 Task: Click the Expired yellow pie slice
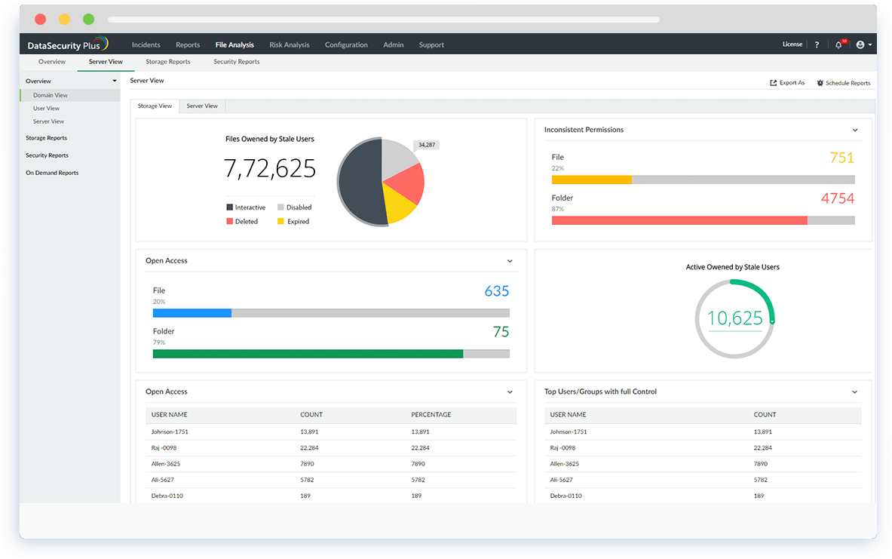coord(400,204)
